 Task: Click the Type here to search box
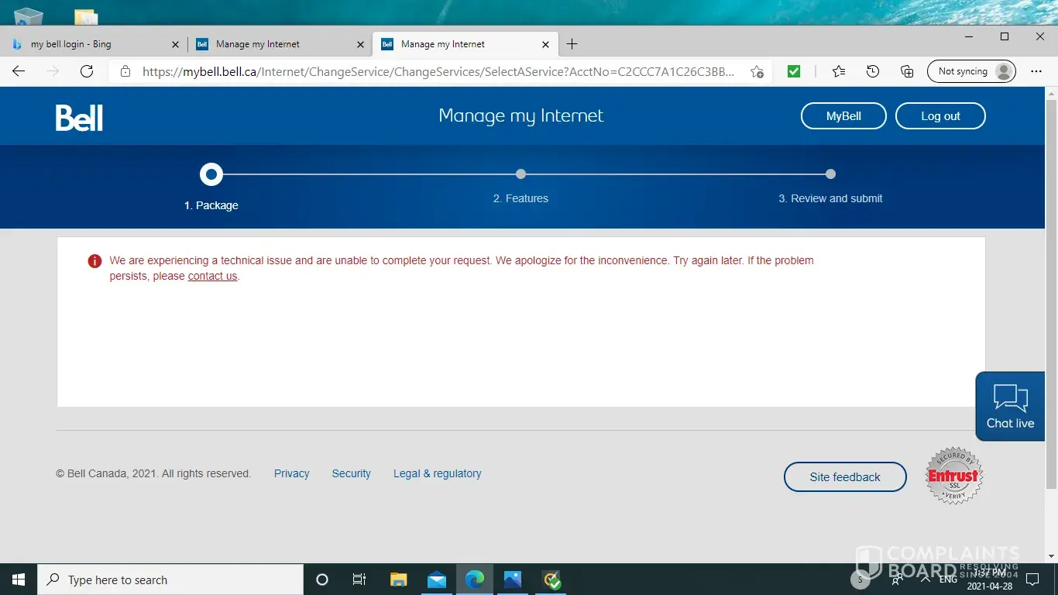[170, 580]
